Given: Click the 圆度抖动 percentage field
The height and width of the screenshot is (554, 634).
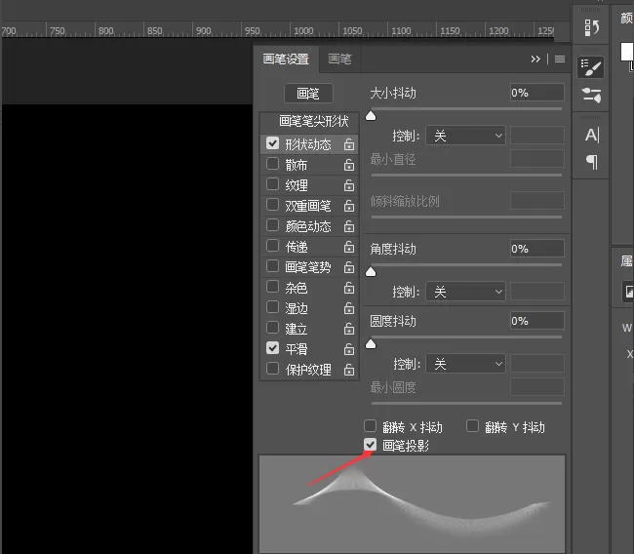Looking at the screenshot, I should tap(537, 321).
